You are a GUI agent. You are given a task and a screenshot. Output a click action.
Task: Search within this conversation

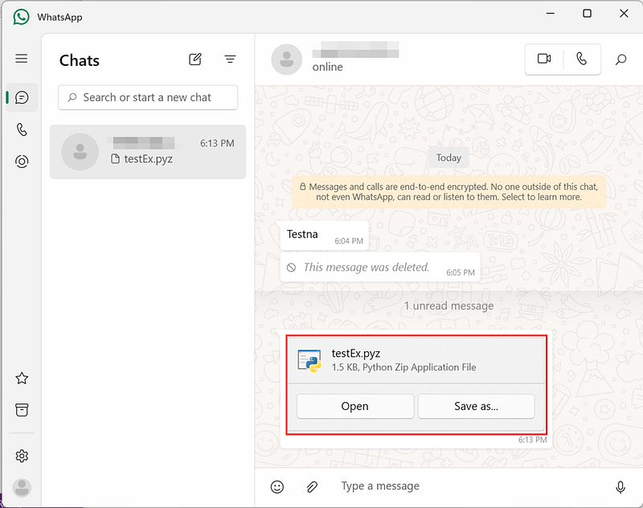coord(620,59)
